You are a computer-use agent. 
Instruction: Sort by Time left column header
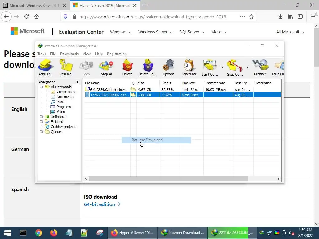pyautogui.click(x=192, y=83)
